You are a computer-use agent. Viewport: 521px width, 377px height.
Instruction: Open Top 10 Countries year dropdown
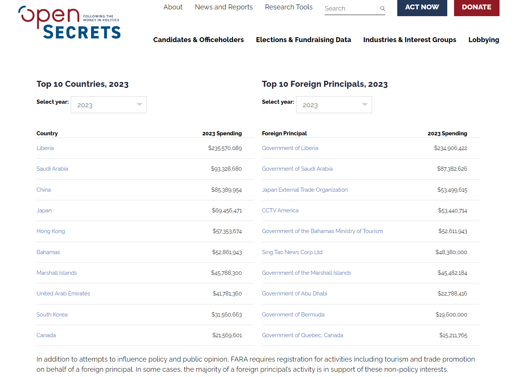click(x=109, y=105)
